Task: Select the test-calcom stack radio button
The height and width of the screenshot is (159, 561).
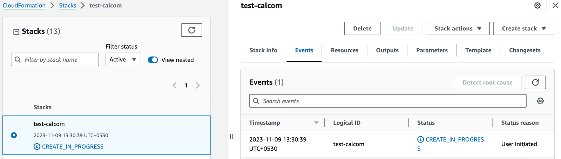Action: point(14,135)
